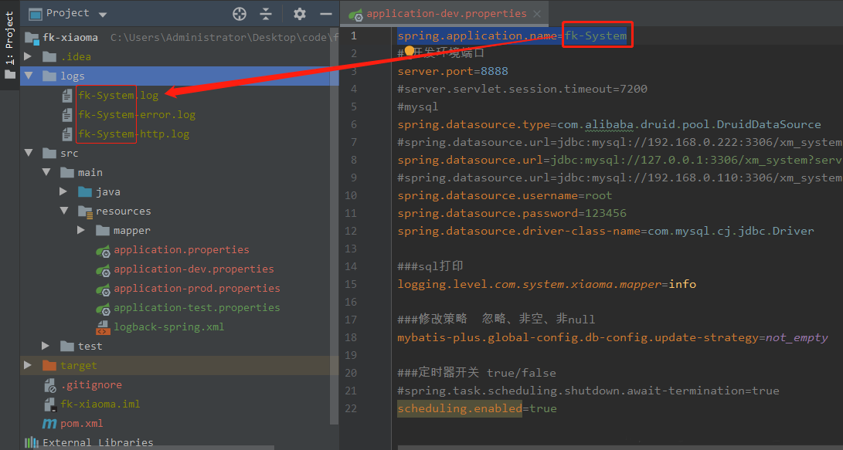
Task: Click the Maven icon beside pom.xml
Action: 49,424
